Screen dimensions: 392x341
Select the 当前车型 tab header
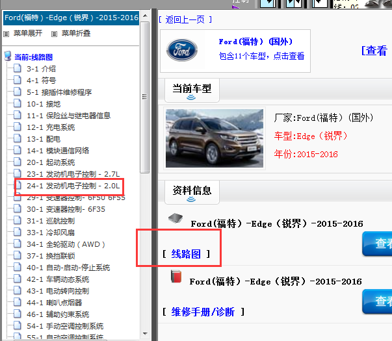(192, 90)
